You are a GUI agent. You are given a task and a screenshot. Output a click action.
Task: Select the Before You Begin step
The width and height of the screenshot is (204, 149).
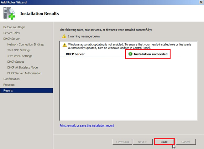(x=14, y=27)
